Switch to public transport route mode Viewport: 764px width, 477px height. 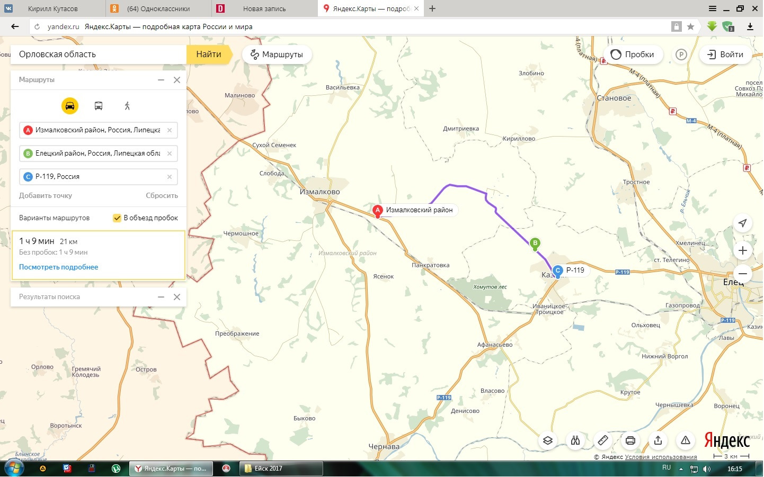pos(99,106)
